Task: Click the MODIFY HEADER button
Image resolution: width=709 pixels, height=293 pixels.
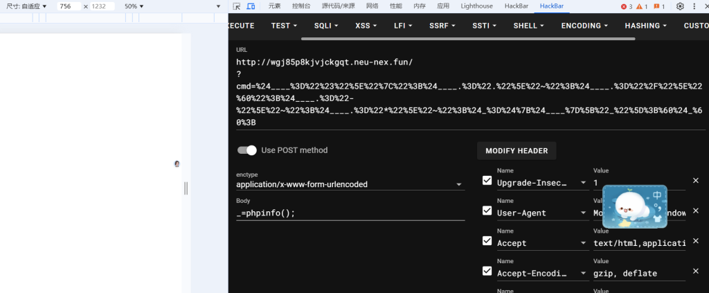Action: point(517,151)
